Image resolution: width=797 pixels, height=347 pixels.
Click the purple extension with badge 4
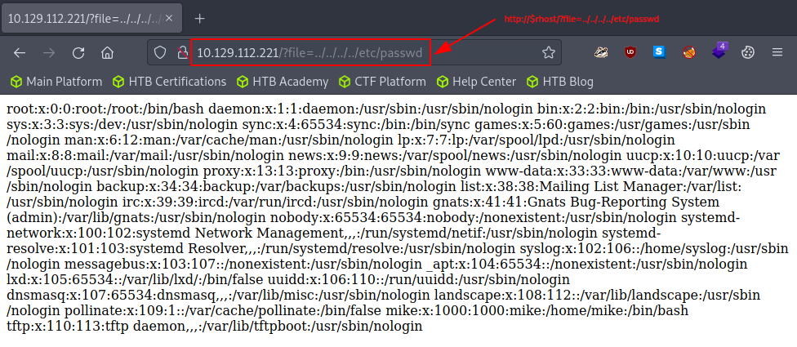(718, 52)
